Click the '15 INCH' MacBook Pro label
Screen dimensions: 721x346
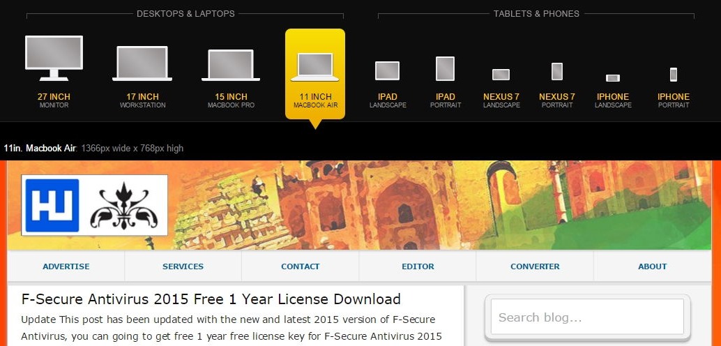pyautogui.click(x=231, y=97)
